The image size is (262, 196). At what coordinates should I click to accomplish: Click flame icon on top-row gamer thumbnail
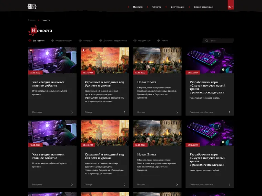31,50
